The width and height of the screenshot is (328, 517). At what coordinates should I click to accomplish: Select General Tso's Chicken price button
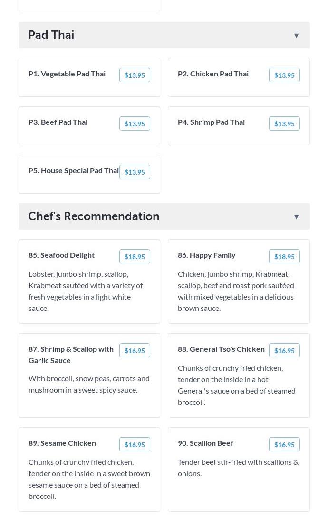[284, 350]
